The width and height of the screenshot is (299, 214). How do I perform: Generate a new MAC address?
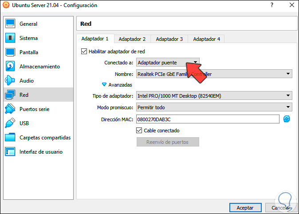287,119
